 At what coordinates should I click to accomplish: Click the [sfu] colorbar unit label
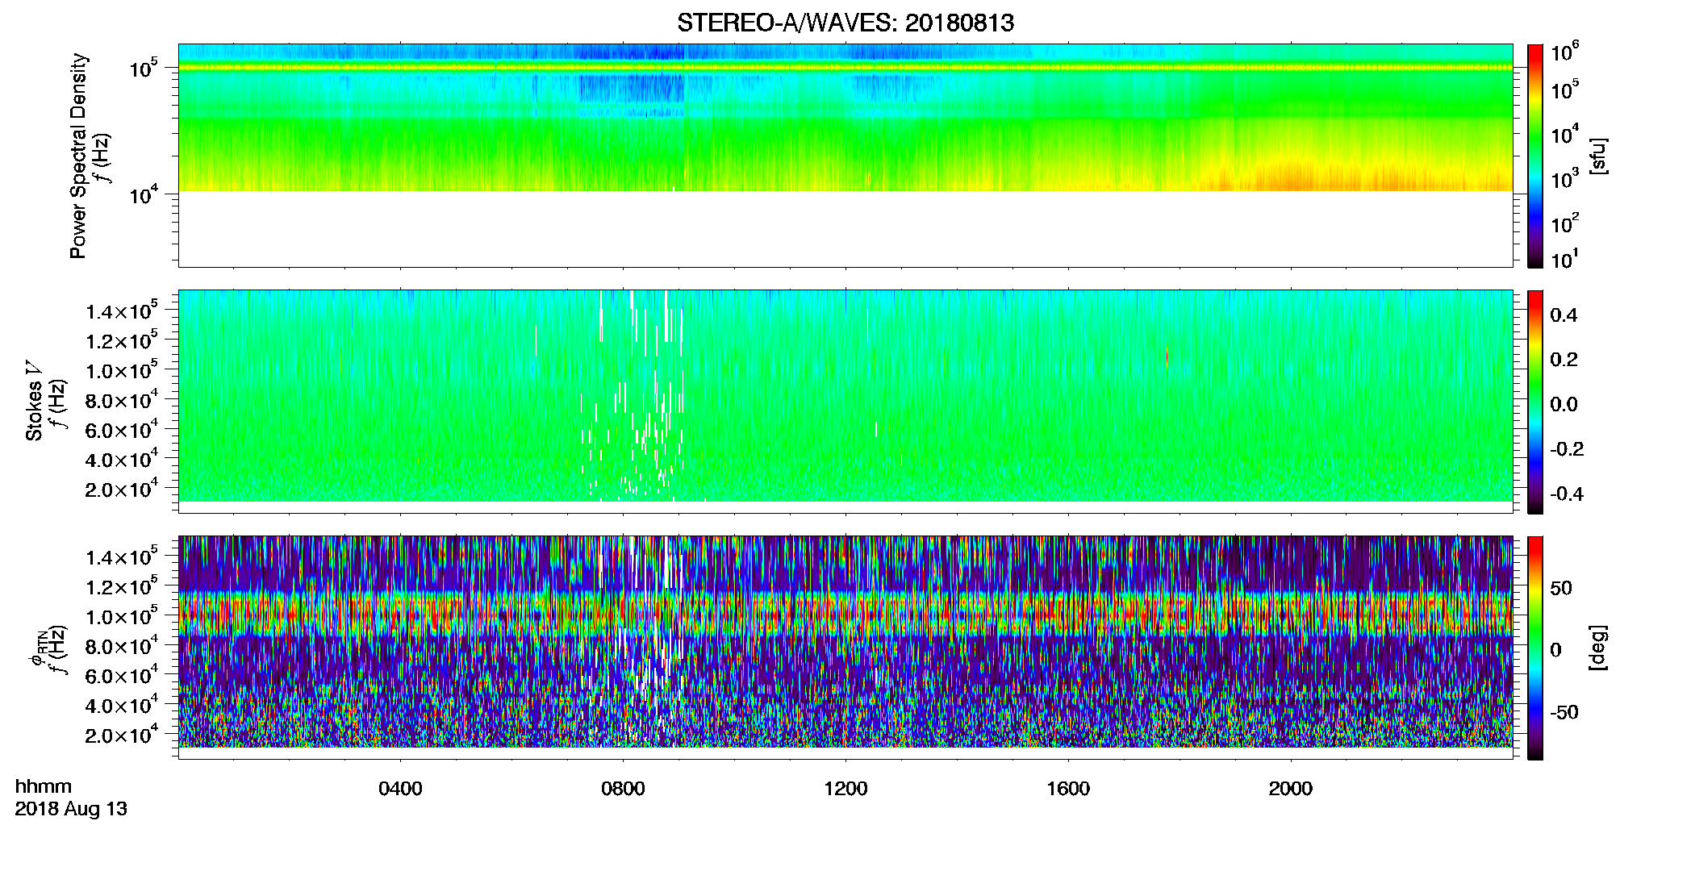[x=1599, y=156]
